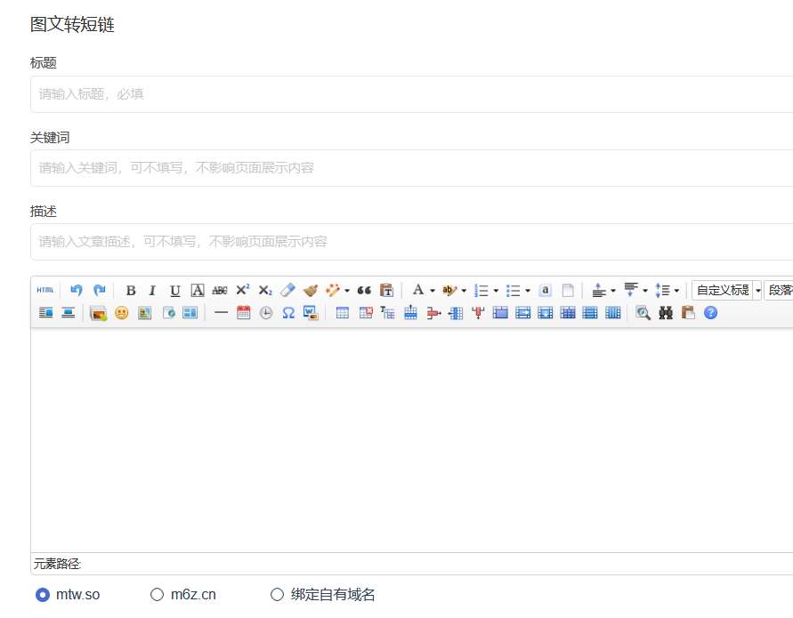The image size is (793, 618).
Task: Apply bold formatting
Action: click(131, 291)
